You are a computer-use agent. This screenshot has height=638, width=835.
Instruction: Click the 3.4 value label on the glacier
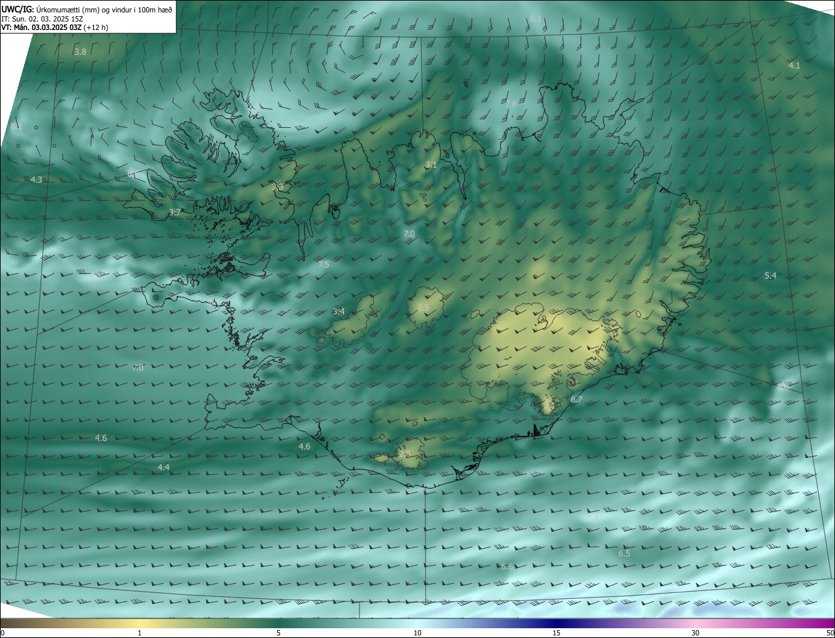click(339, 311)
